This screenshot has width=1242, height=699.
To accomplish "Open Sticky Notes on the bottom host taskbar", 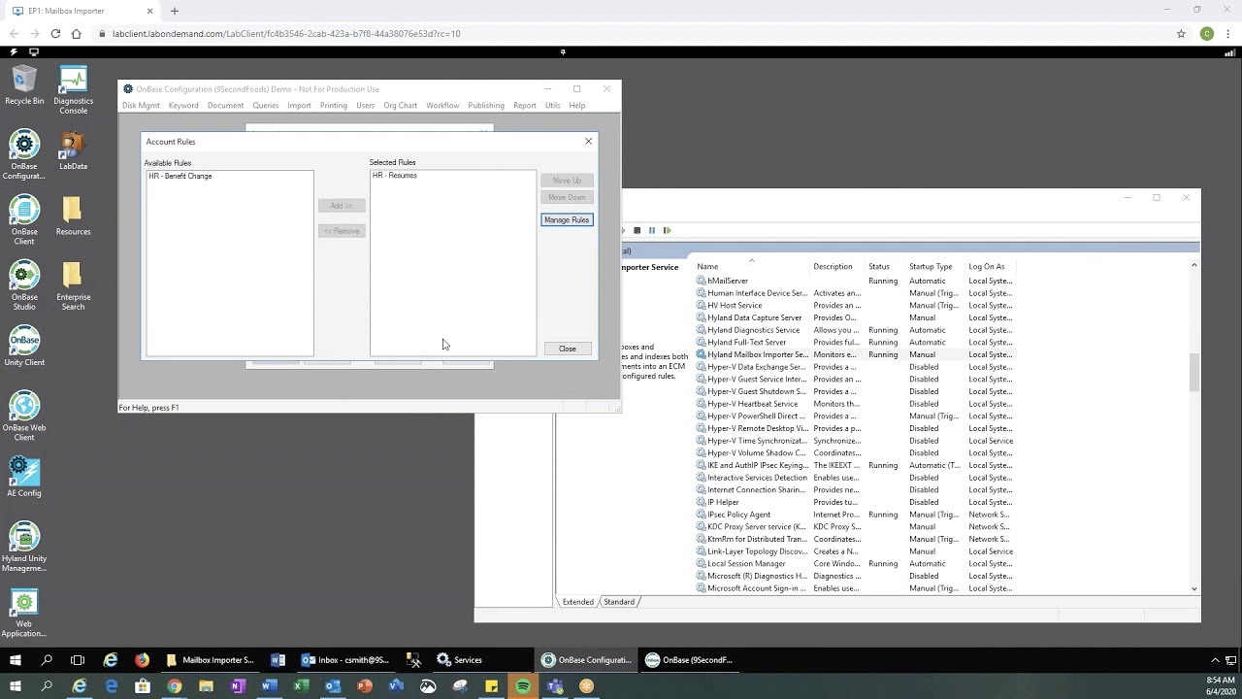I will 491,685.
